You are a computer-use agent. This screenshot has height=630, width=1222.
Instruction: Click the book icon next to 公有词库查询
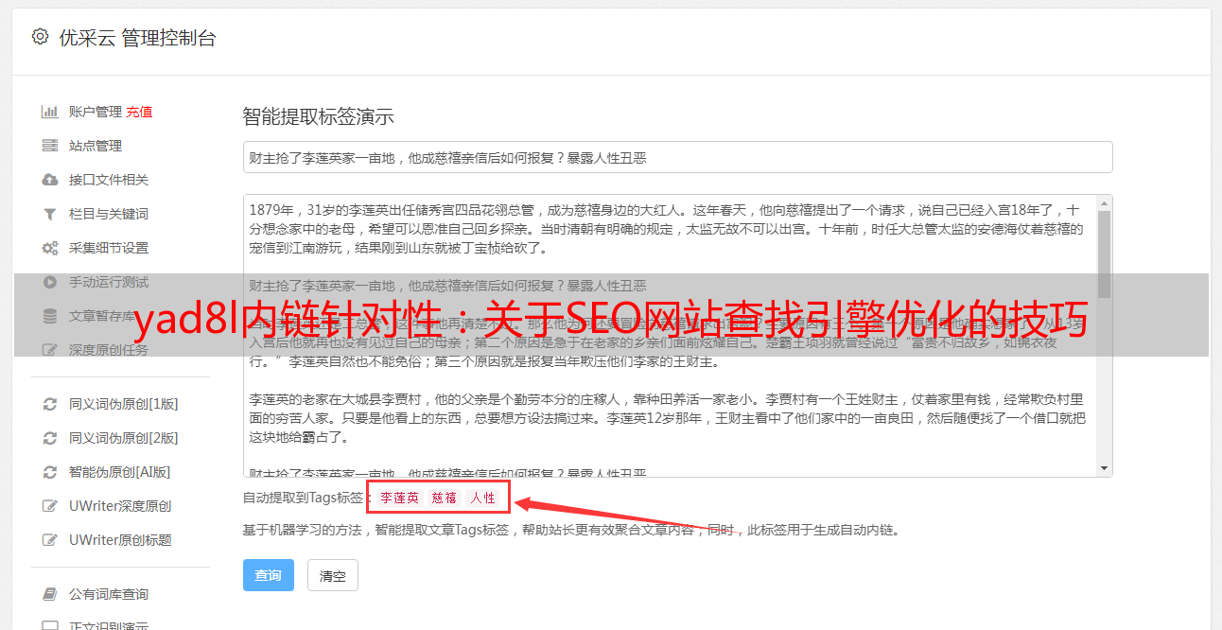point(50,594)
